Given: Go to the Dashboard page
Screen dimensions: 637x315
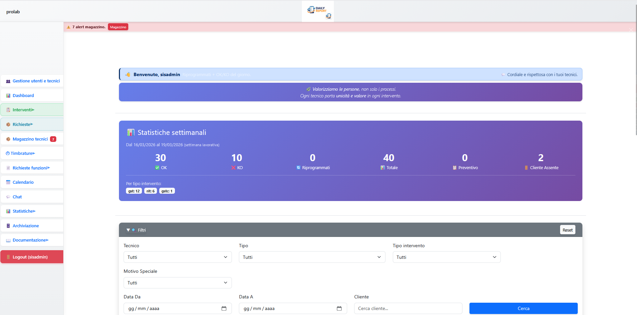Looking at the screenshot, I should click(x=32, y=96).
